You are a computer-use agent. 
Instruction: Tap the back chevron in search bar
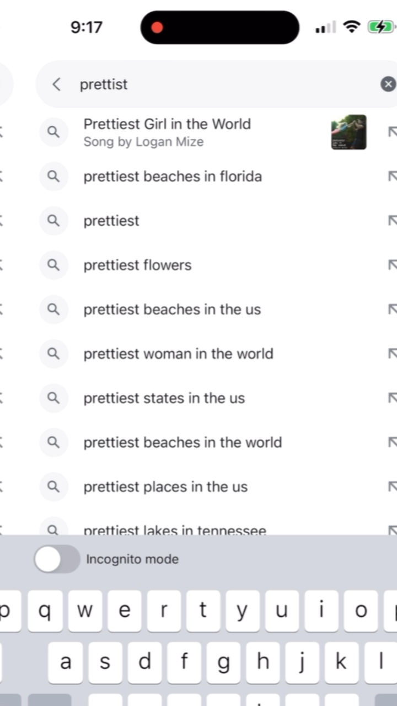[x=56, y=84]
